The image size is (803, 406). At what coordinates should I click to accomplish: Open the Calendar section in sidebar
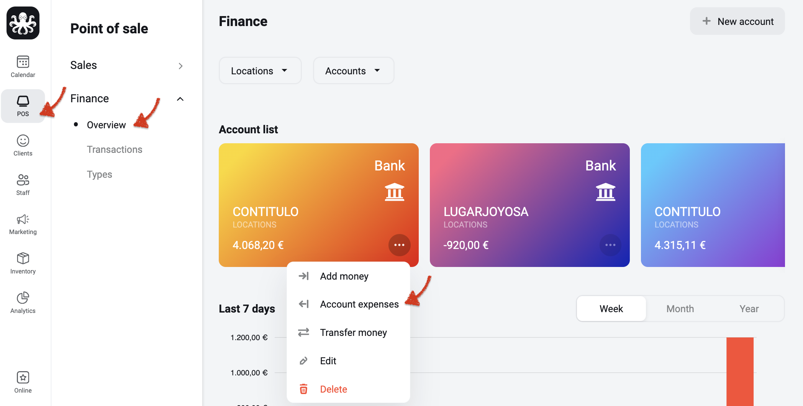(23, 66)
